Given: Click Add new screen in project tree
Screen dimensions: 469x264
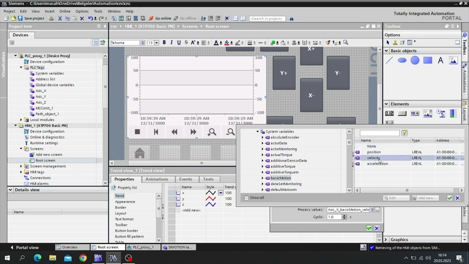Looking at the screenshot, I should point(49,154).
